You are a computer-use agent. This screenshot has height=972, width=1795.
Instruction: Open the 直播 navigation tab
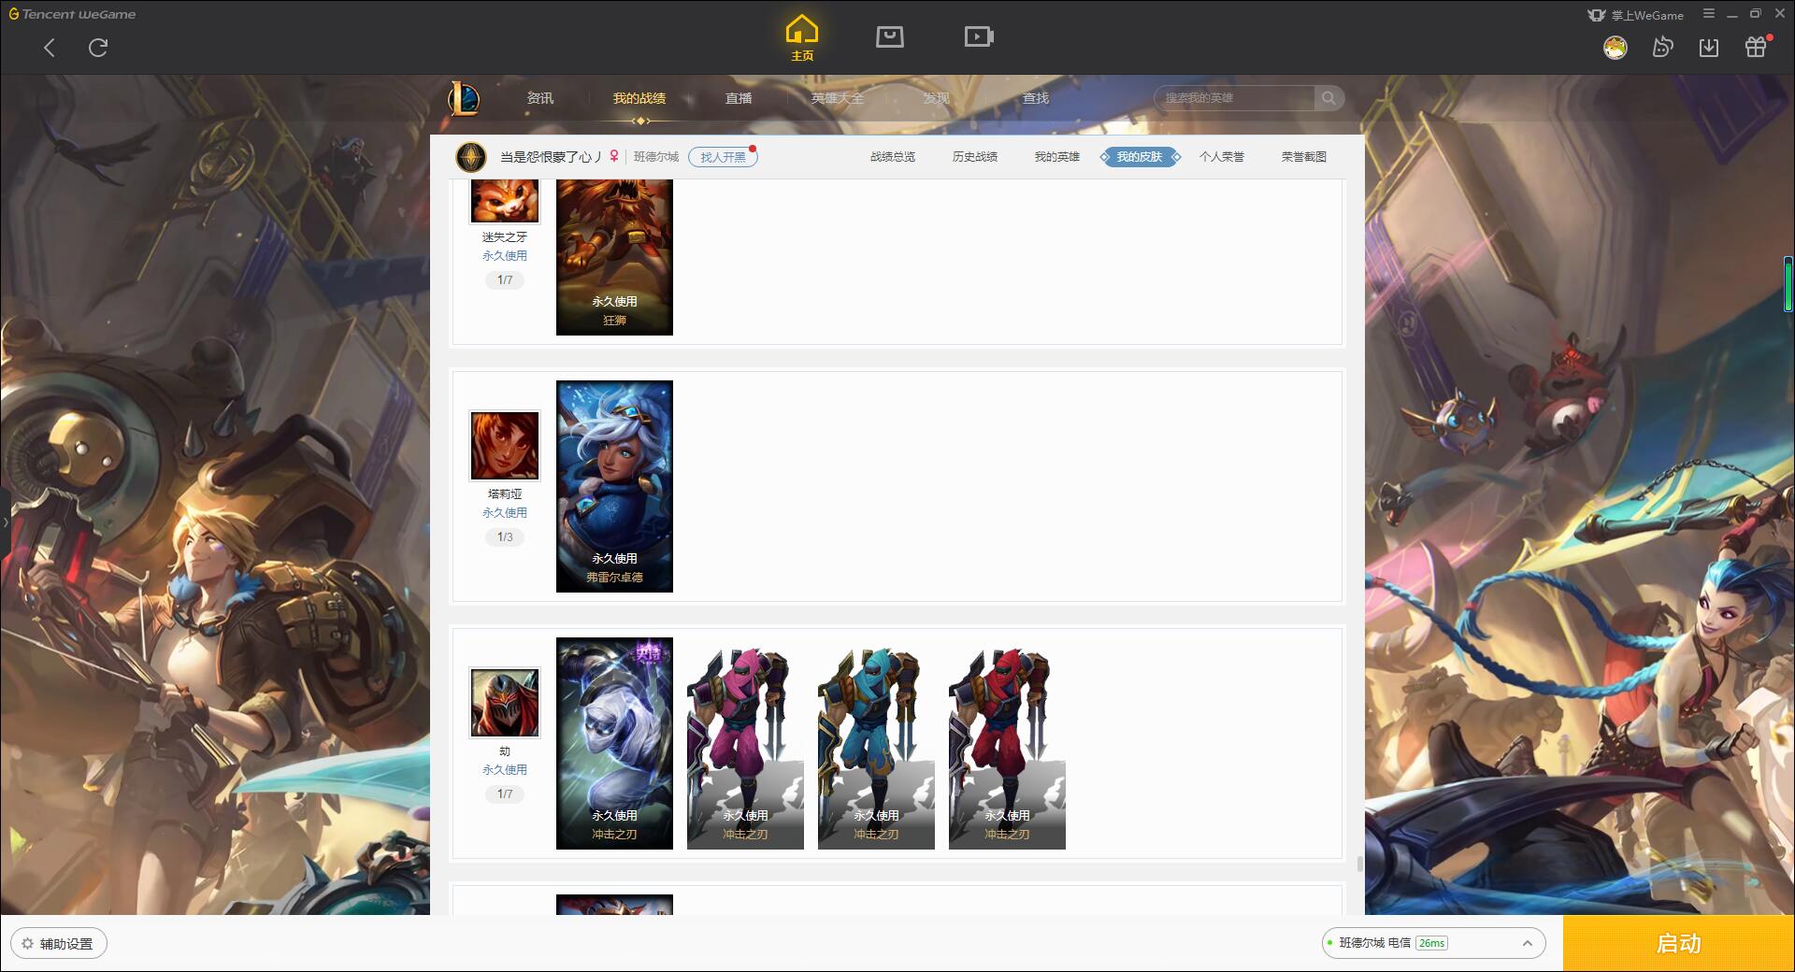click(x=739, y=98)
